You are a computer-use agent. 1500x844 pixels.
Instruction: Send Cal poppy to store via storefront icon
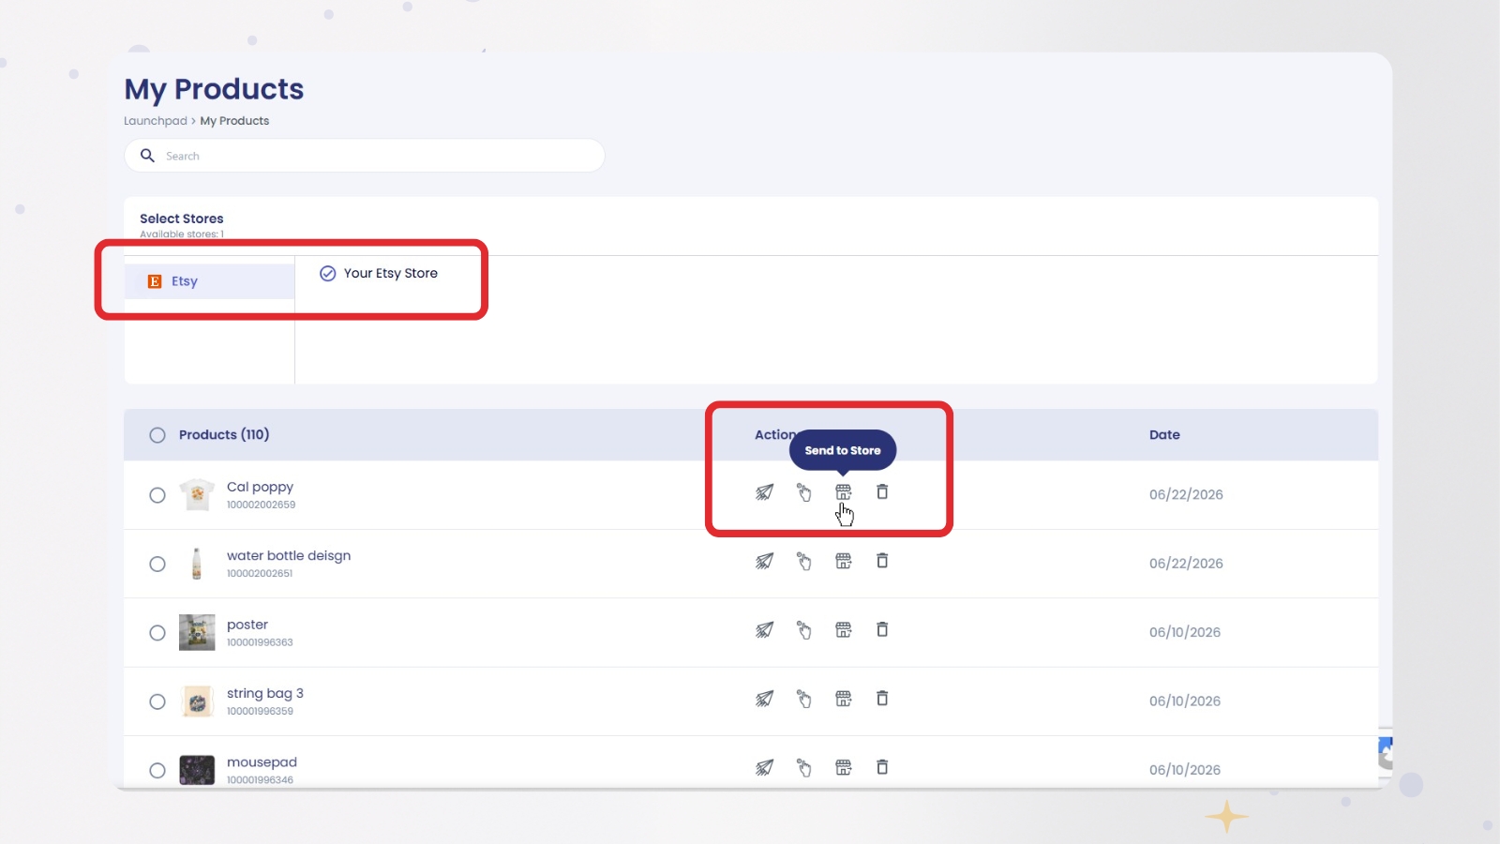844,492
